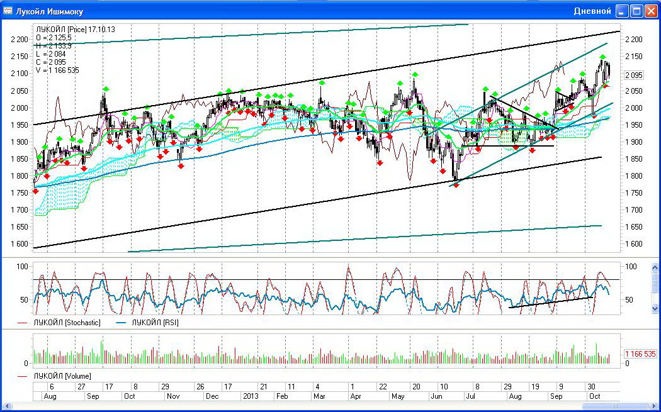This screenshot has width=661, height=412.
Task: Close the Лукойл Ишимоку chart window
Action: 650,11
